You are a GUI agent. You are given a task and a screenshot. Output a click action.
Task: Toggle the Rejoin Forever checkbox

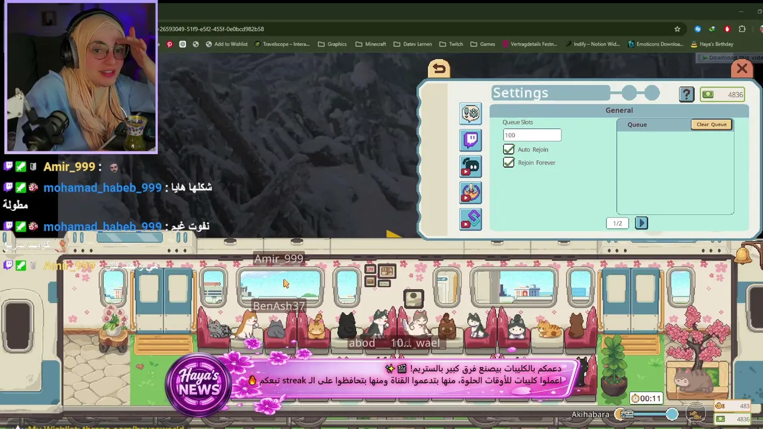[x=508, y=163]
